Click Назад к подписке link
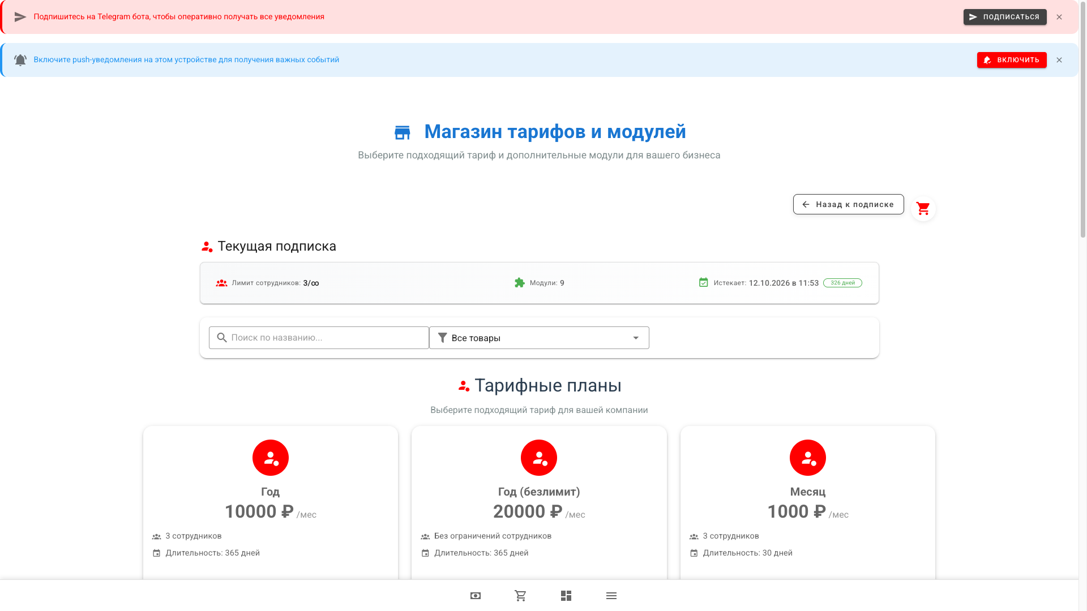This screenshot has width=1087, height=611. tap(848, 204)
